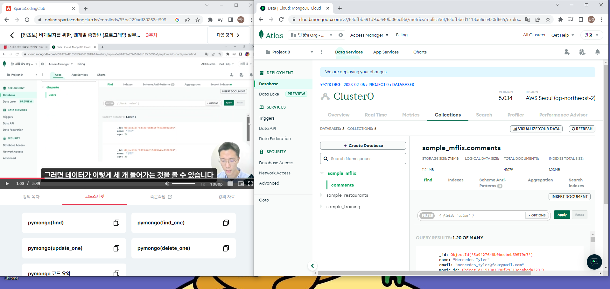Viewport: 610px width, 289px height.
Task: Toggle fullscreen for the lecture video
Action: (250, 184)
